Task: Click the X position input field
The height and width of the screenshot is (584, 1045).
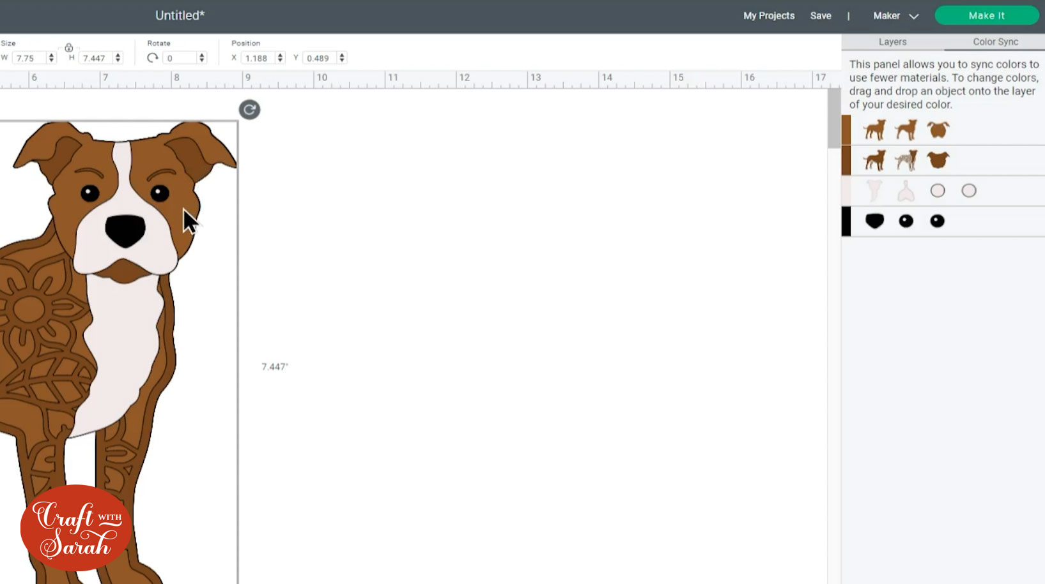Action: pos(258,58)
